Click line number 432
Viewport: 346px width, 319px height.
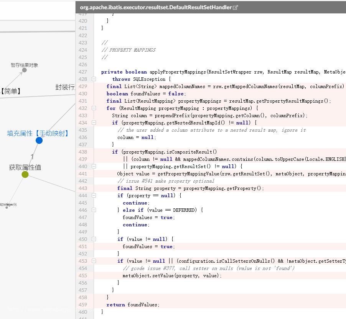83,108
